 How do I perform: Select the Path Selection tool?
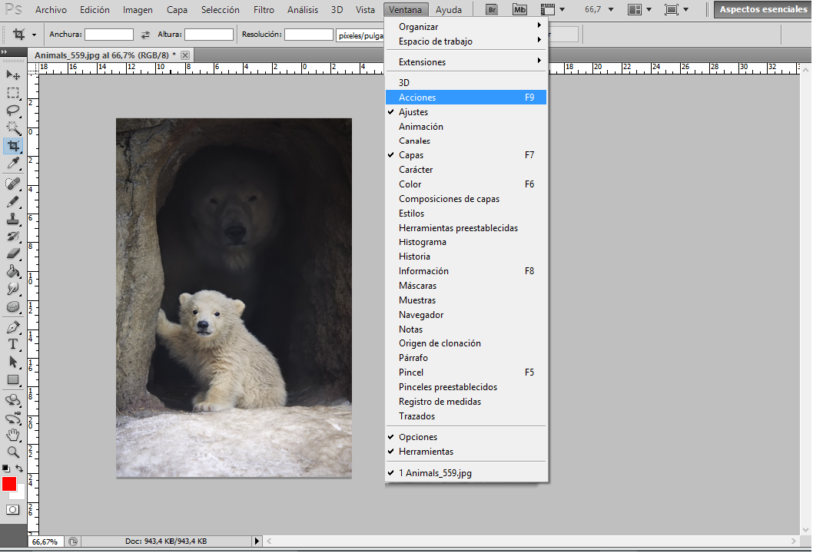(13, 363)
